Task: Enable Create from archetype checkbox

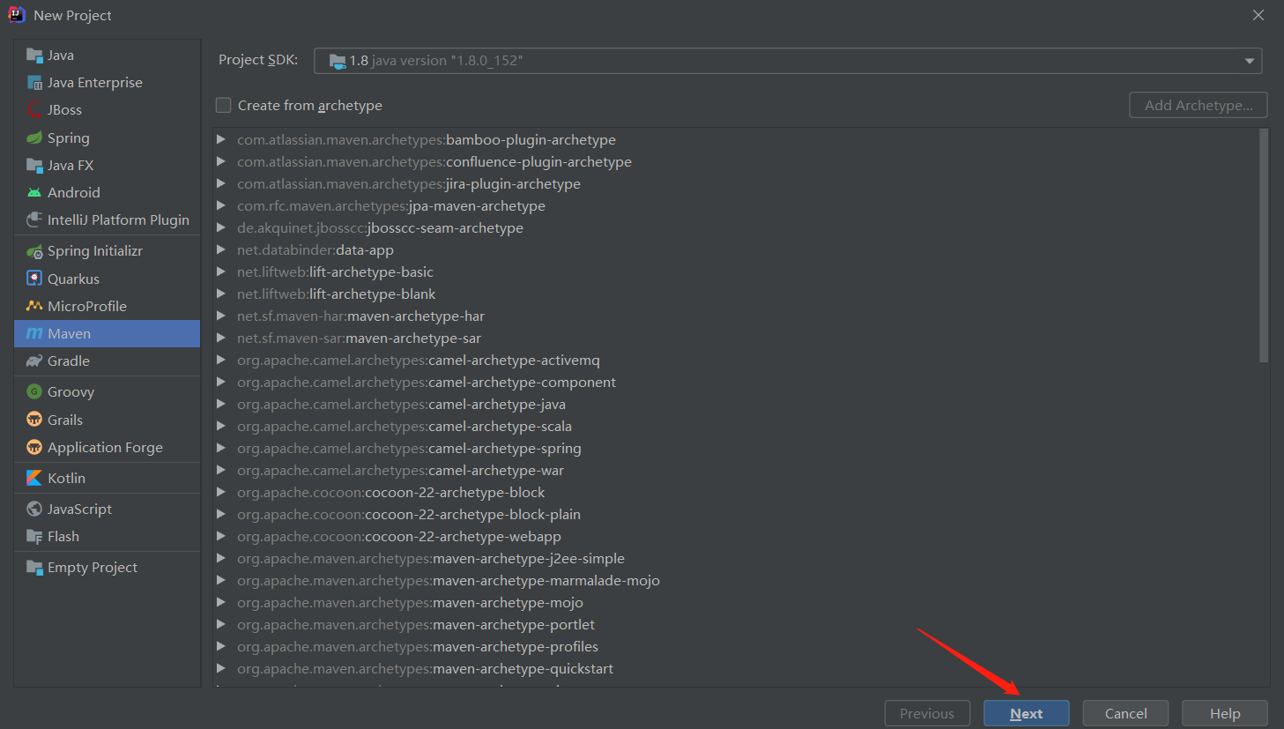Action: tap(224, 105)
